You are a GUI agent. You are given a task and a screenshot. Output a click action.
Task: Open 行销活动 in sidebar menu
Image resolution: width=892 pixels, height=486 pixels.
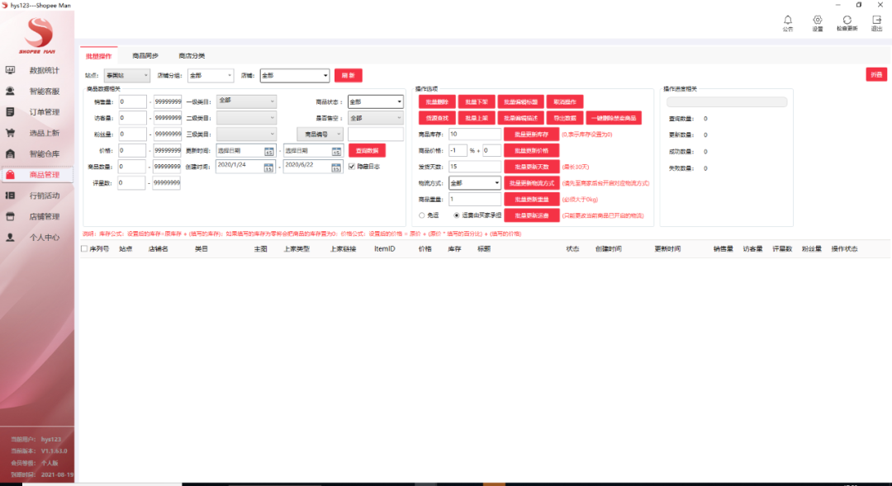tap(45, 196)
